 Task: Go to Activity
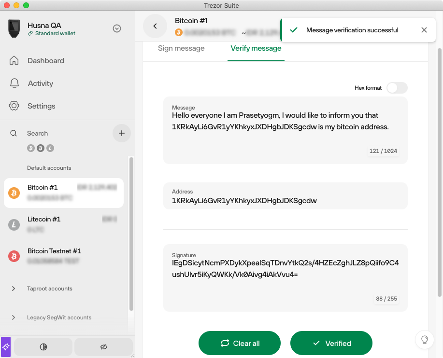[x=41, y=83]
